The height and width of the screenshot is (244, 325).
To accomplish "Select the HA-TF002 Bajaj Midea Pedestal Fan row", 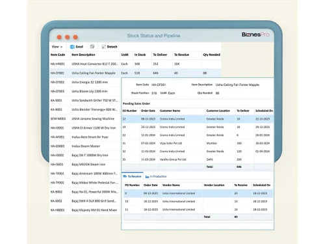I will pos(85,183).
